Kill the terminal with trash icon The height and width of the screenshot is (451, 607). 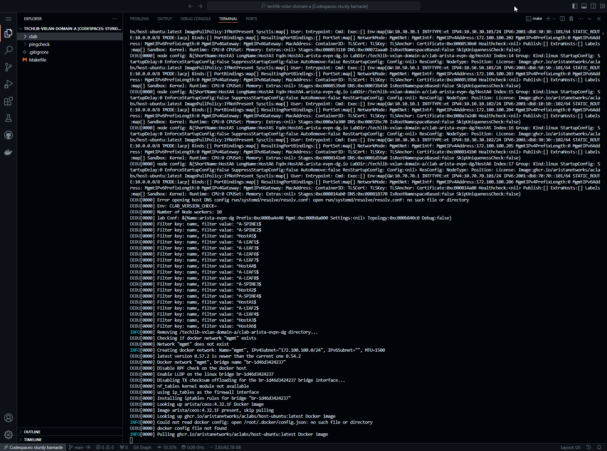pyautogui.click(x=571, y=19)
